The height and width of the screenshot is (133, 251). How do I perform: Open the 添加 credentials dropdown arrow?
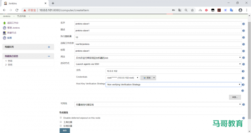(x=154, y=78)
